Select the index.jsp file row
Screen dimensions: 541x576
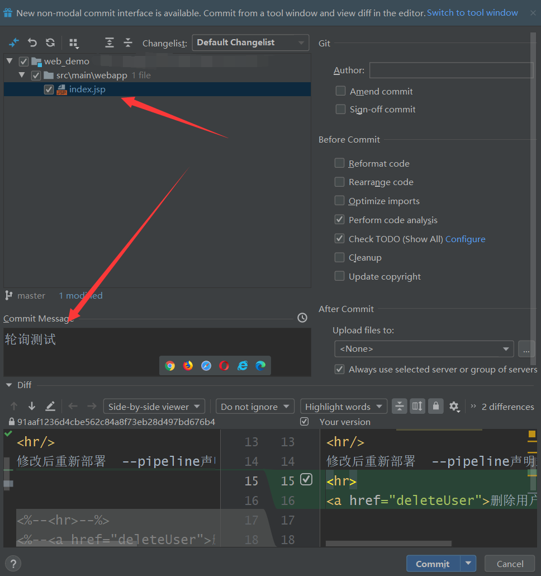pos(157,89)
